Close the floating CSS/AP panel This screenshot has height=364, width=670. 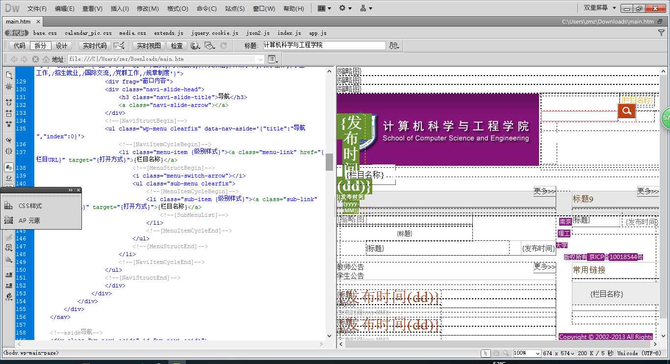click(x=78, y=190)
